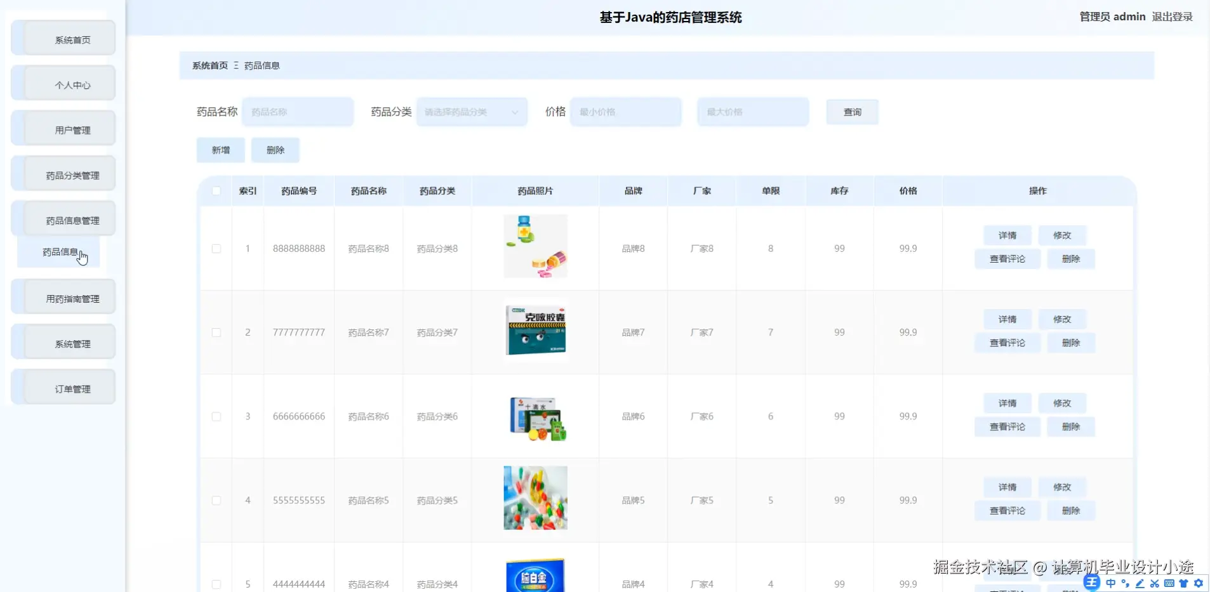Click the 药品编号 column header
The height and width of the screenshot is (592, 1210).
pyautogui.click(x=299, y=191)
